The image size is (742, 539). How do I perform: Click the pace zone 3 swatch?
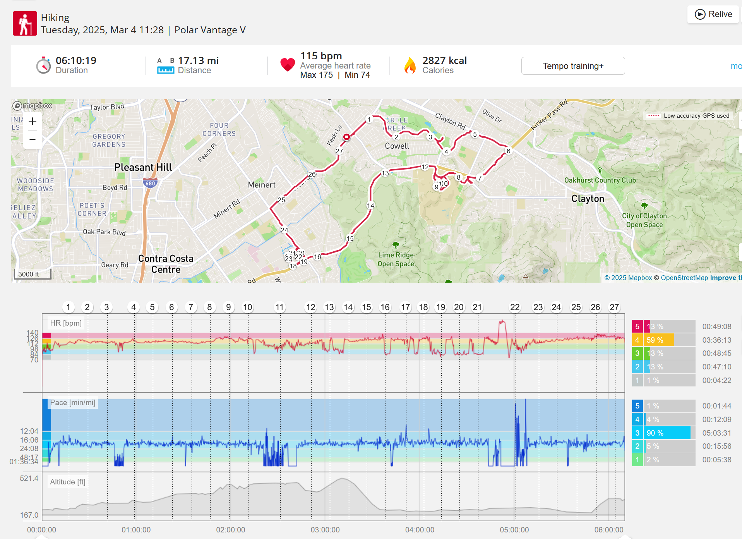[637, 433]
